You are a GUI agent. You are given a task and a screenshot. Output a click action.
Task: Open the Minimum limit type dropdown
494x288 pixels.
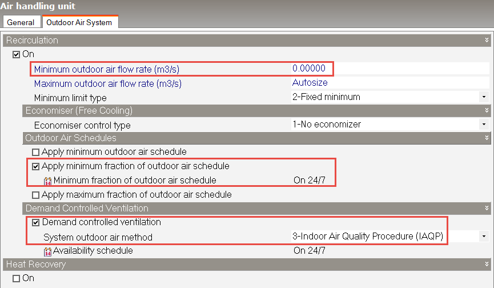coord(484,97)
